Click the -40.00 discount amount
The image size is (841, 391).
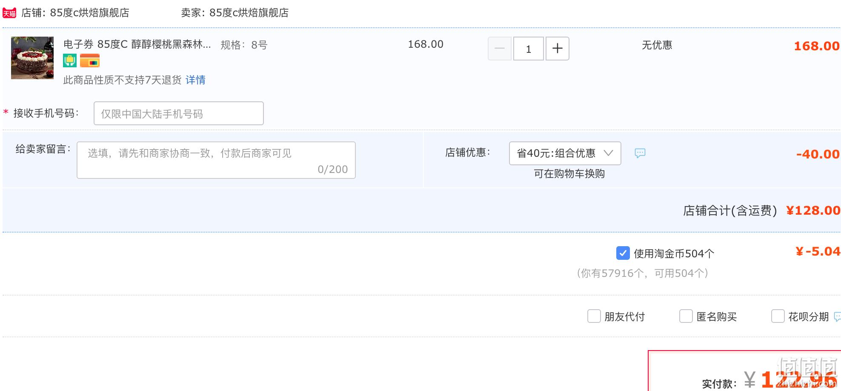pos(818,154)
